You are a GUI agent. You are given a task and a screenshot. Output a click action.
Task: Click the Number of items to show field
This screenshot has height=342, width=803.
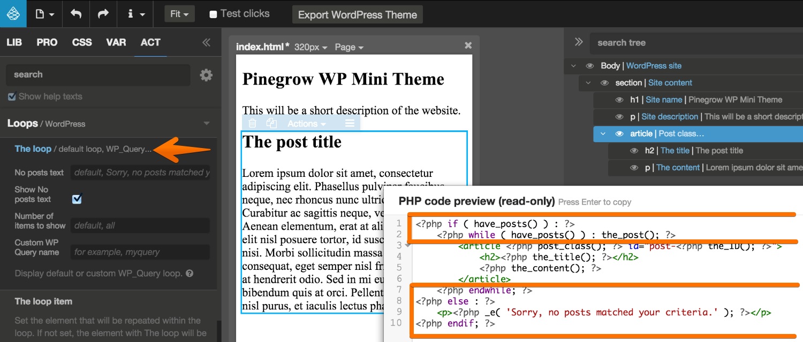(x=140, y=226)
